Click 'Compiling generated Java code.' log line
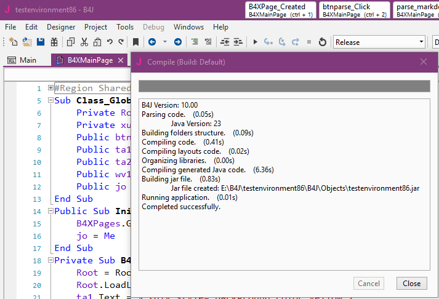This screenshot has height=299, width=439. 207,170
